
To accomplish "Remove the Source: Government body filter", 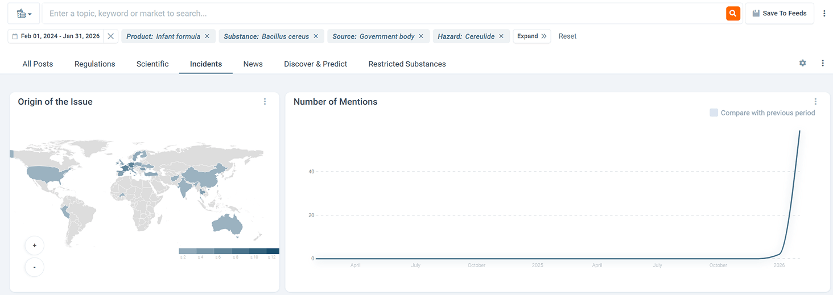I will pyautogui.click(x=421, y=36).
